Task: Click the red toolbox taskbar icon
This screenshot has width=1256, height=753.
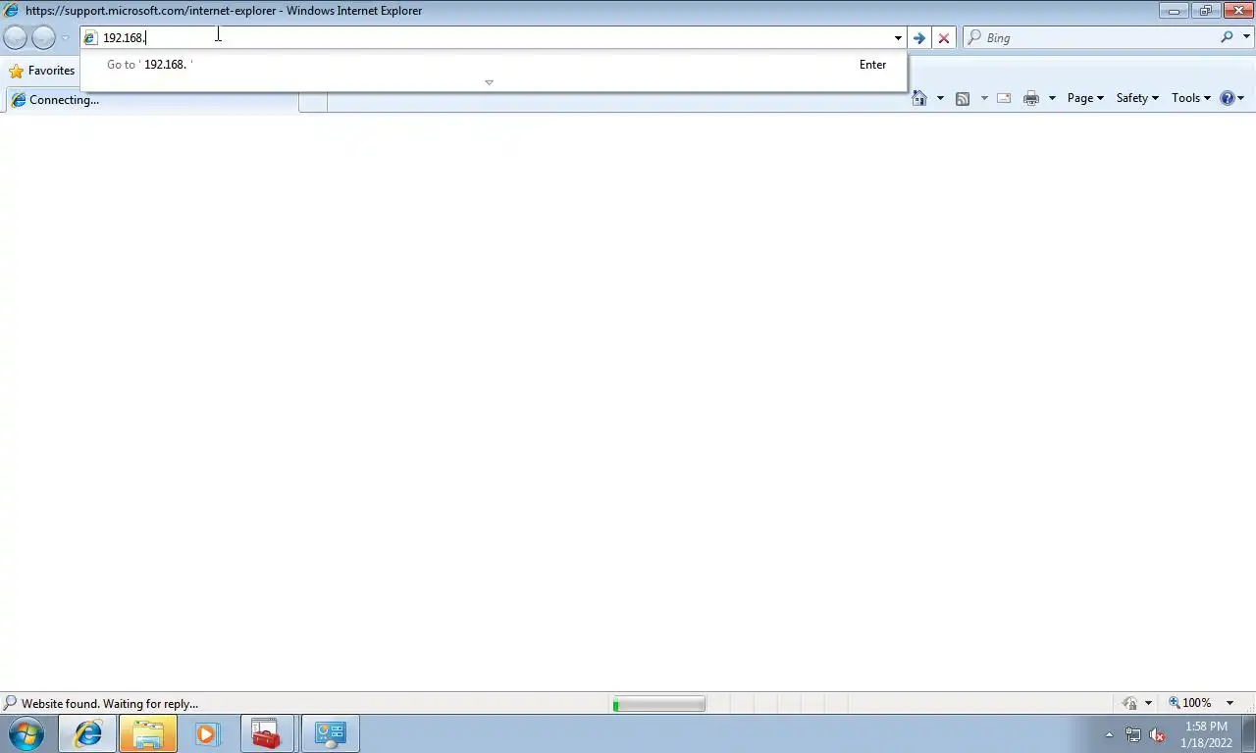Action: [266, 733]
